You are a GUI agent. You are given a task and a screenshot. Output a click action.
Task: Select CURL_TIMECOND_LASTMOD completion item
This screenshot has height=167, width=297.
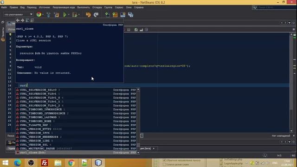click(76, 117)
